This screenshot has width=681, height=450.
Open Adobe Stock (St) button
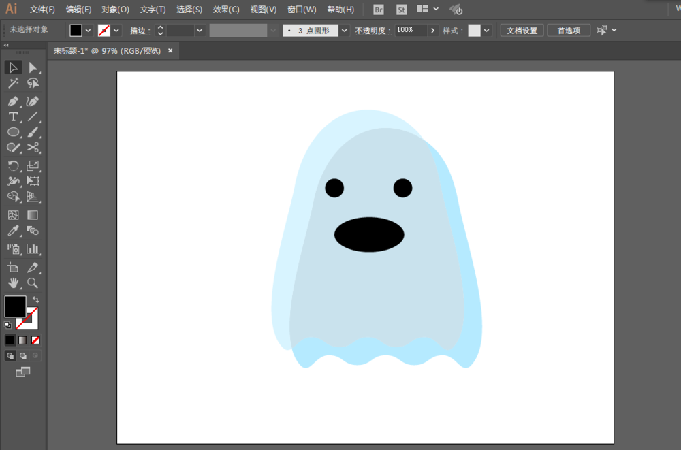tap(401, 10)
